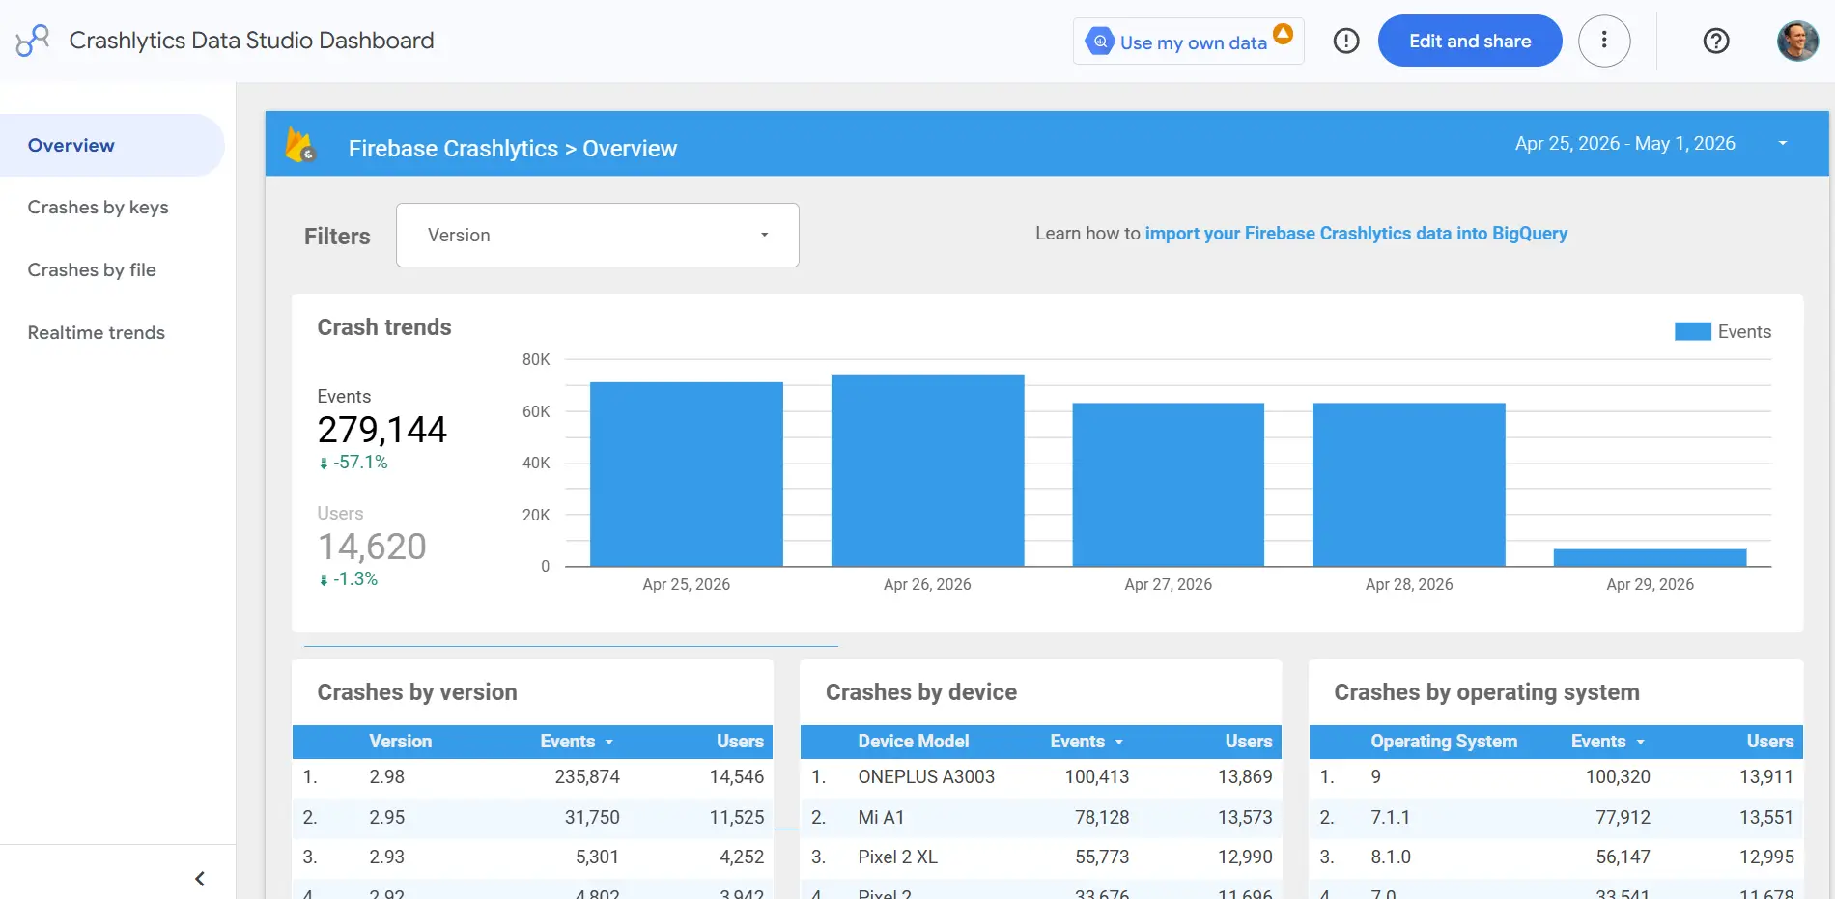This screenshot has height=899, width=1835.
Task: Click the Crash trends chart title
Action: click(384, 327)
